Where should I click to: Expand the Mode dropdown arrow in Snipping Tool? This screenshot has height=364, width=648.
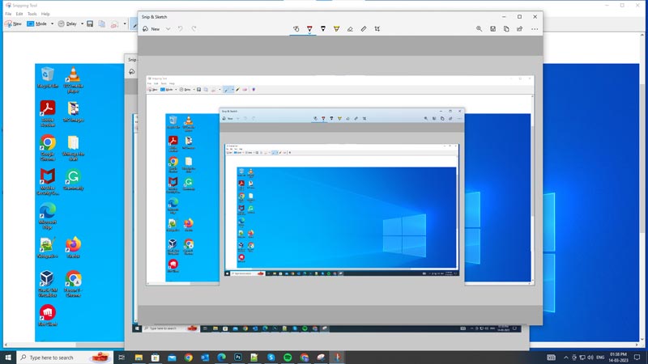coord(52,24)
